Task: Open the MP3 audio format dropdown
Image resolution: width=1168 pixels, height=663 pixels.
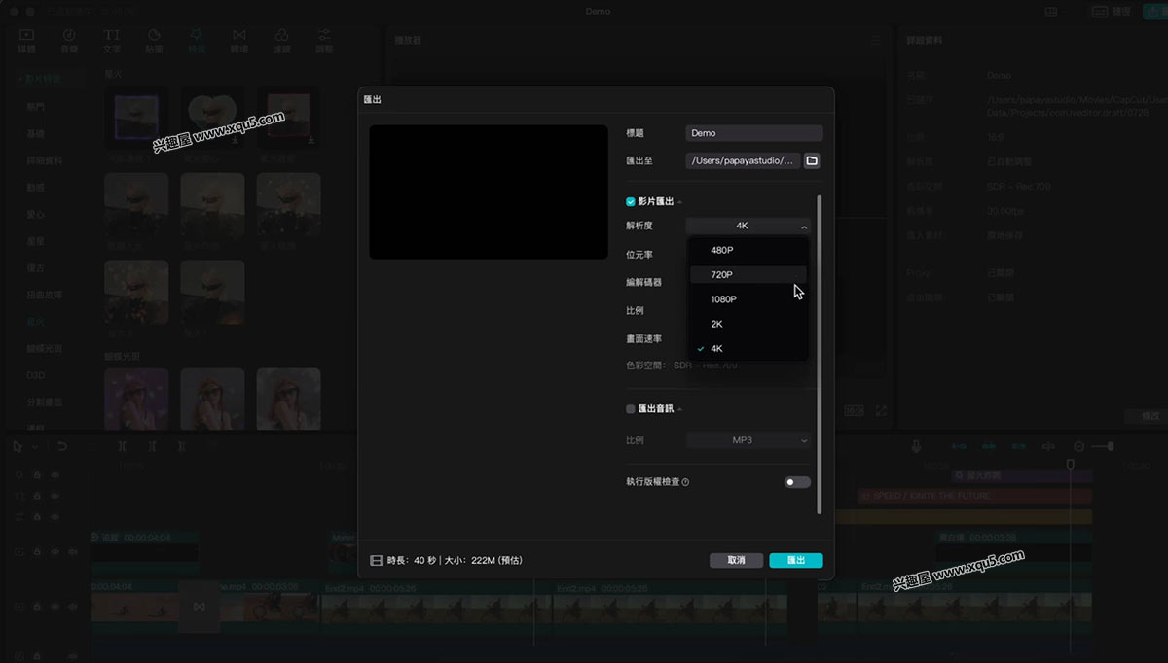Action: pos(748,440)
